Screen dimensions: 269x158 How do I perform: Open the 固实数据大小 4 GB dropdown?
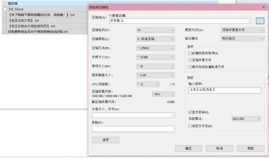coord(156,75)
